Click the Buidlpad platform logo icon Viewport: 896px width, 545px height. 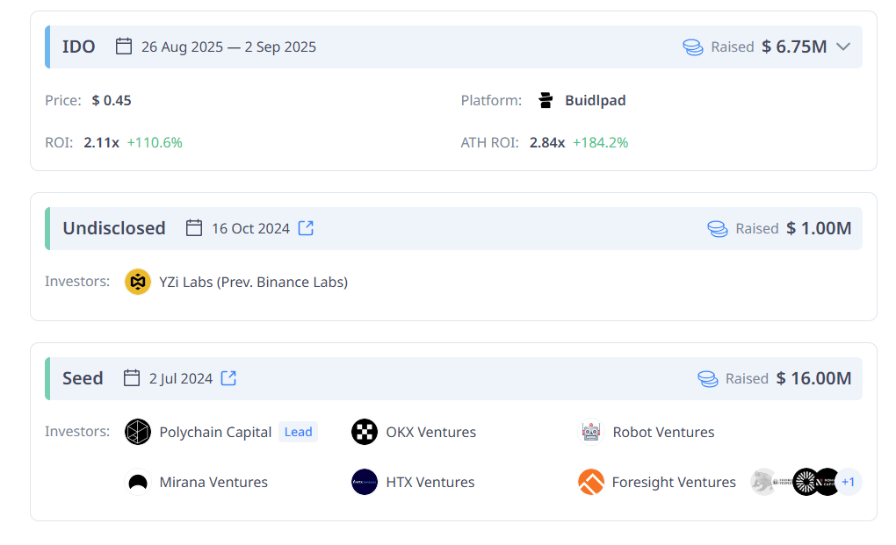click(546, 100)
